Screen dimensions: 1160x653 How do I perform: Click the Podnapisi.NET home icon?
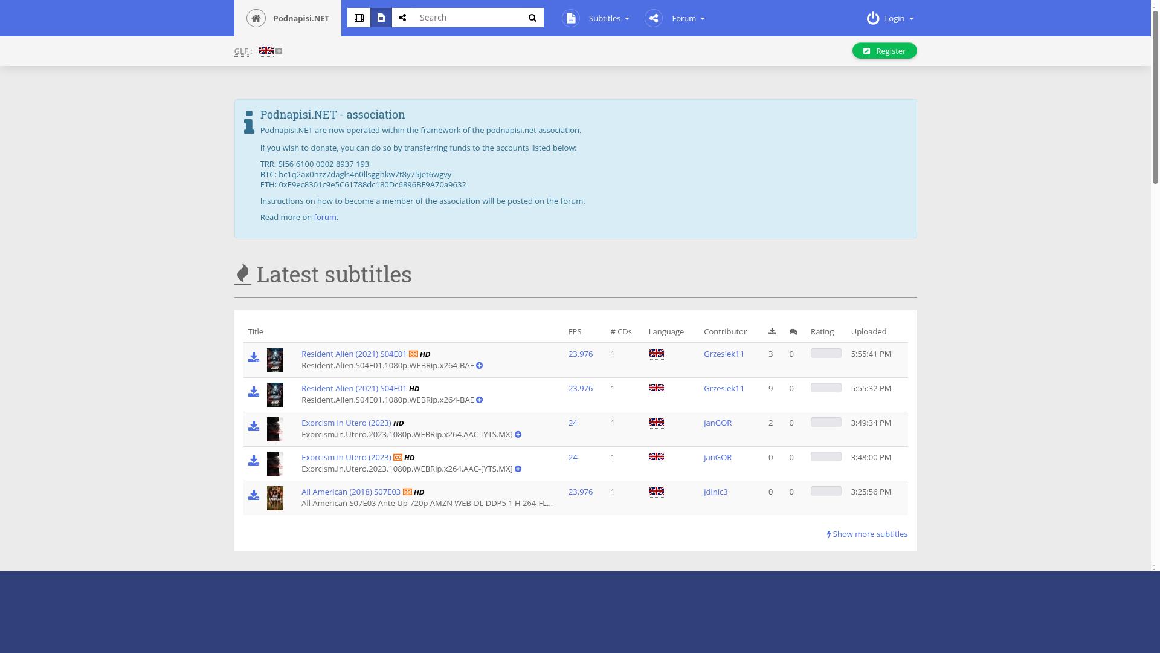pos(256,18)
